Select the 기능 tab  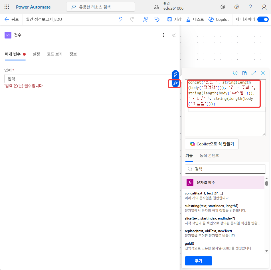coord(189,156)
